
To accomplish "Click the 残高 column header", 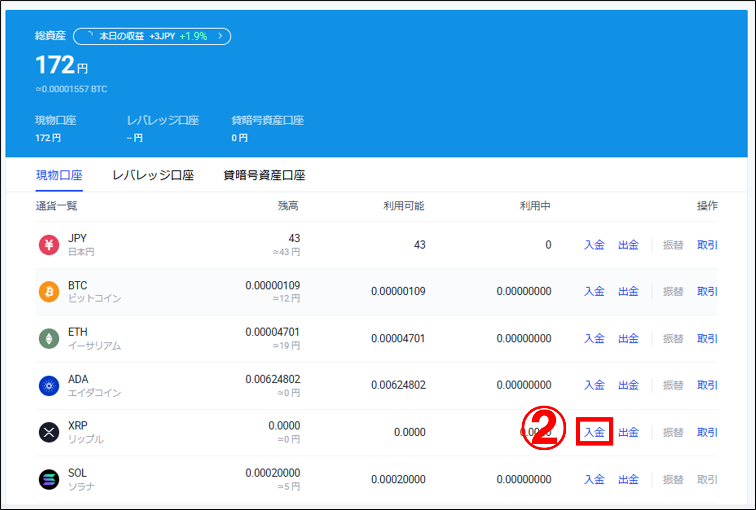I will click(288, 206).
